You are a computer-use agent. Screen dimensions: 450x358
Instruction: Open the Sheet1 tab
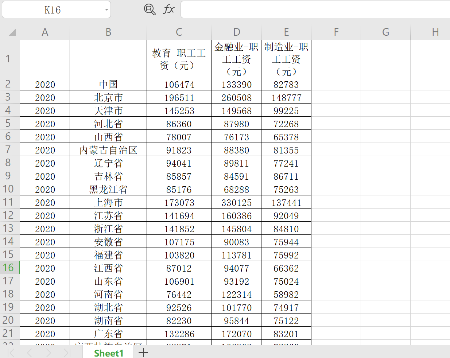(x=109, y=353)
